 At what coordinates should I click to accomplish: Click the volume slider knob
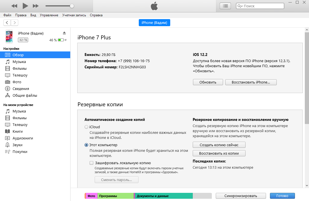click(72, 6)
